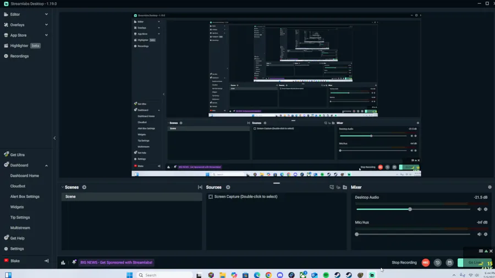The width and height of the screenshot is (495, 278).
Task: Open the performance stats bar chart icon
Action: [63, 263]
